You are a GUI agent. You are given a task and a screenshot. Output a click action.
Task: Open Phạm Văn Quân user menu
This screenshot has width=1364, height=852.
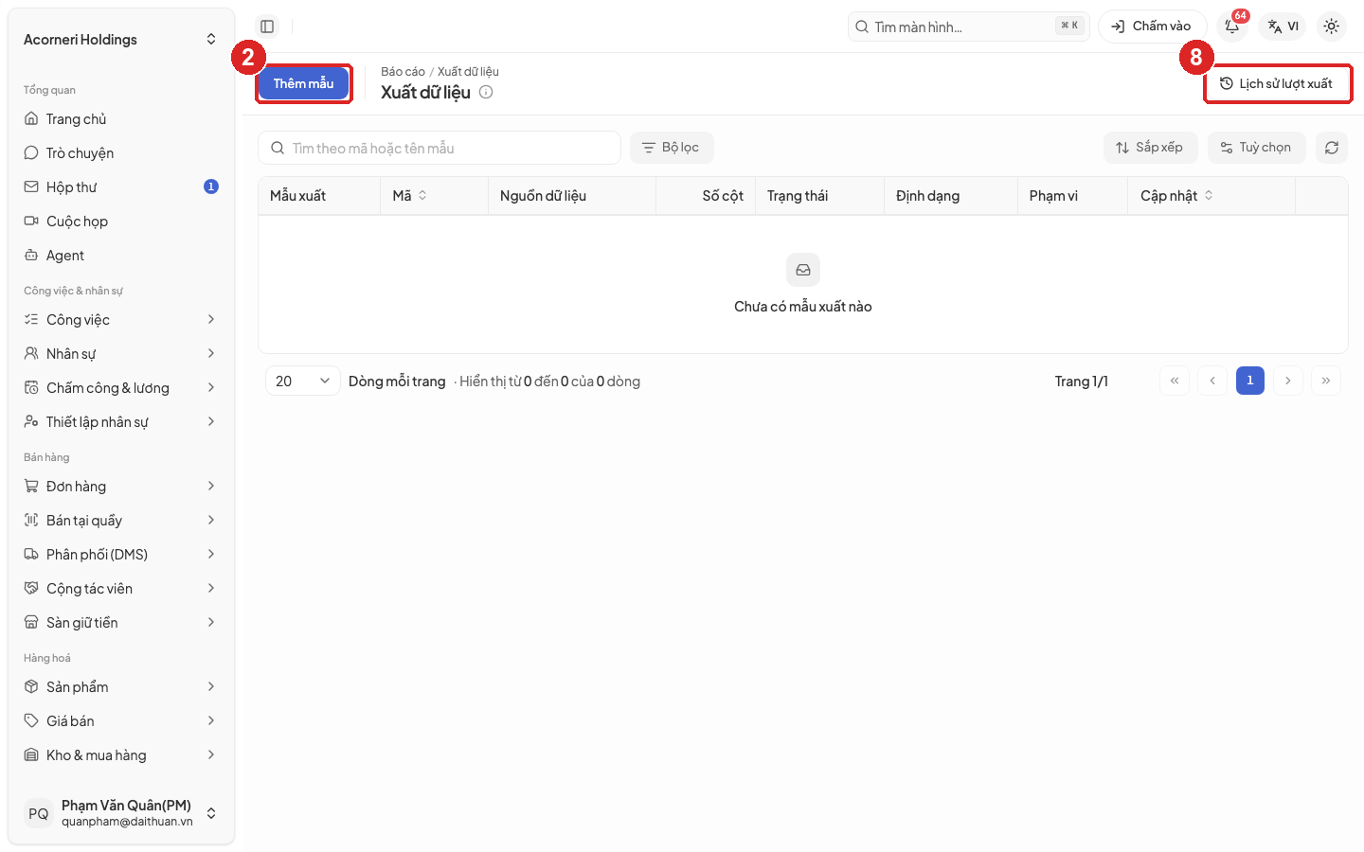click(121, 813)
